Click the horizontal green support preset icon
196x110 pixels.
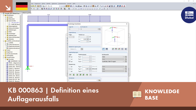pos(87,75)
